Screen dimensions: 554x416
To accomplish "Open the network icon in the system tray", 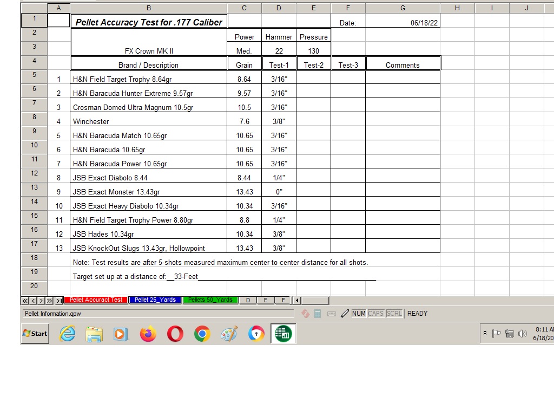I will point(510,333).
